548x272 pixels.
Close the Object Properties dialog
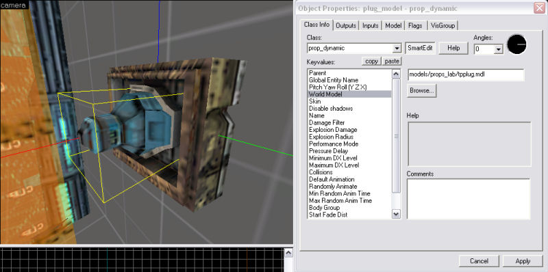539,8
